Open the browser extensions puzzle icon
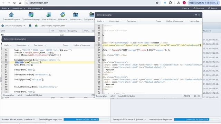221x124 pixels. tap(170, 3)
